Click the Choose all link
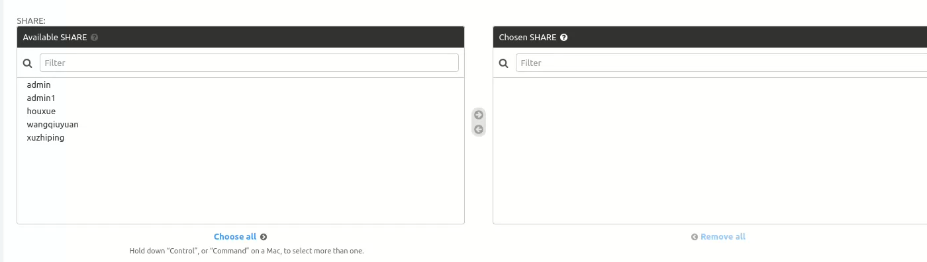927x262 pixels. click(x=235, y=237)
